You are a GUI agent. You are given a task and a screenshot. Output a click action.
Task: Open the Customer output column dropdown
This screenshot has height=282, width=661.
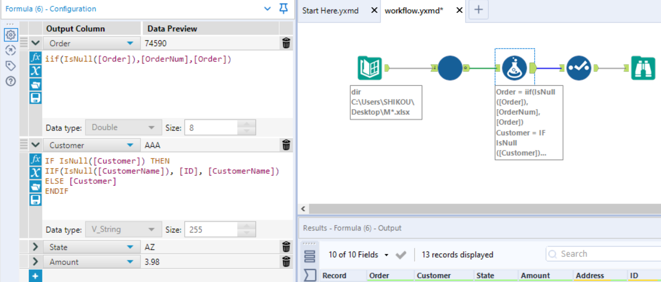click(130, 145)
